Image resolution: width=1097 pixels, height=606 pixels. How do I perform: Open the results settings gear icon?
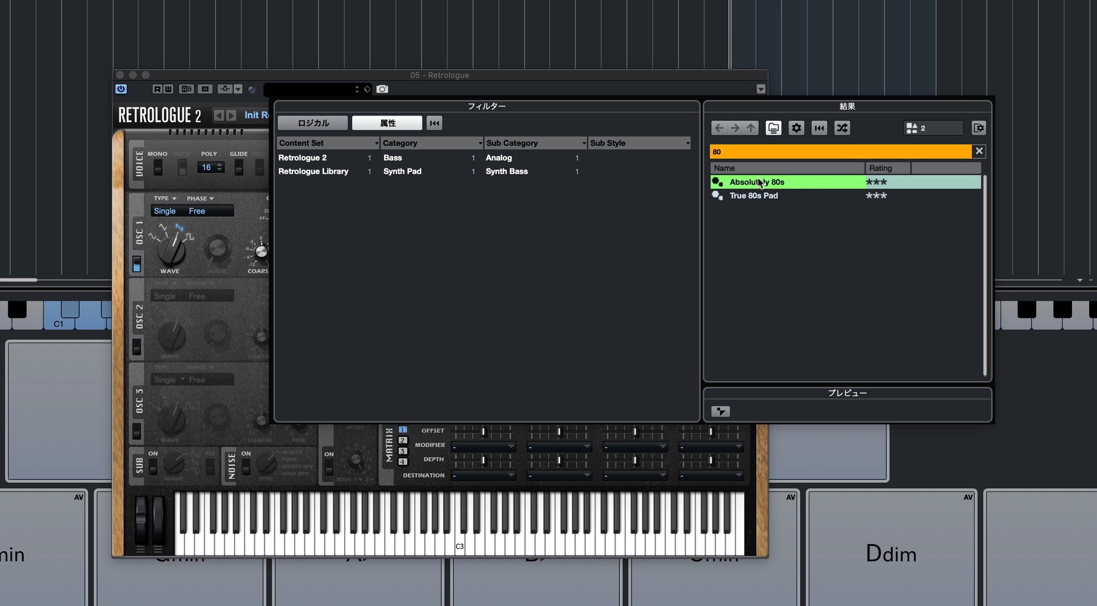point(796,128)
